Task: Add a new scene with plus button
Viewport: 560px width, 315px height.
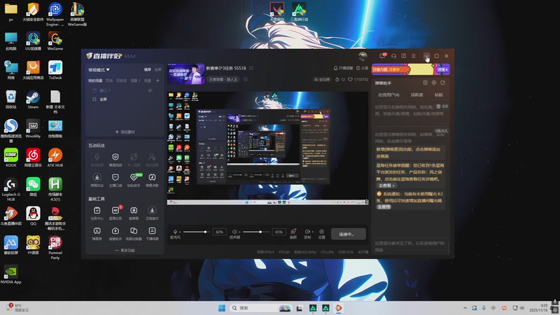Action: [157, 80]
